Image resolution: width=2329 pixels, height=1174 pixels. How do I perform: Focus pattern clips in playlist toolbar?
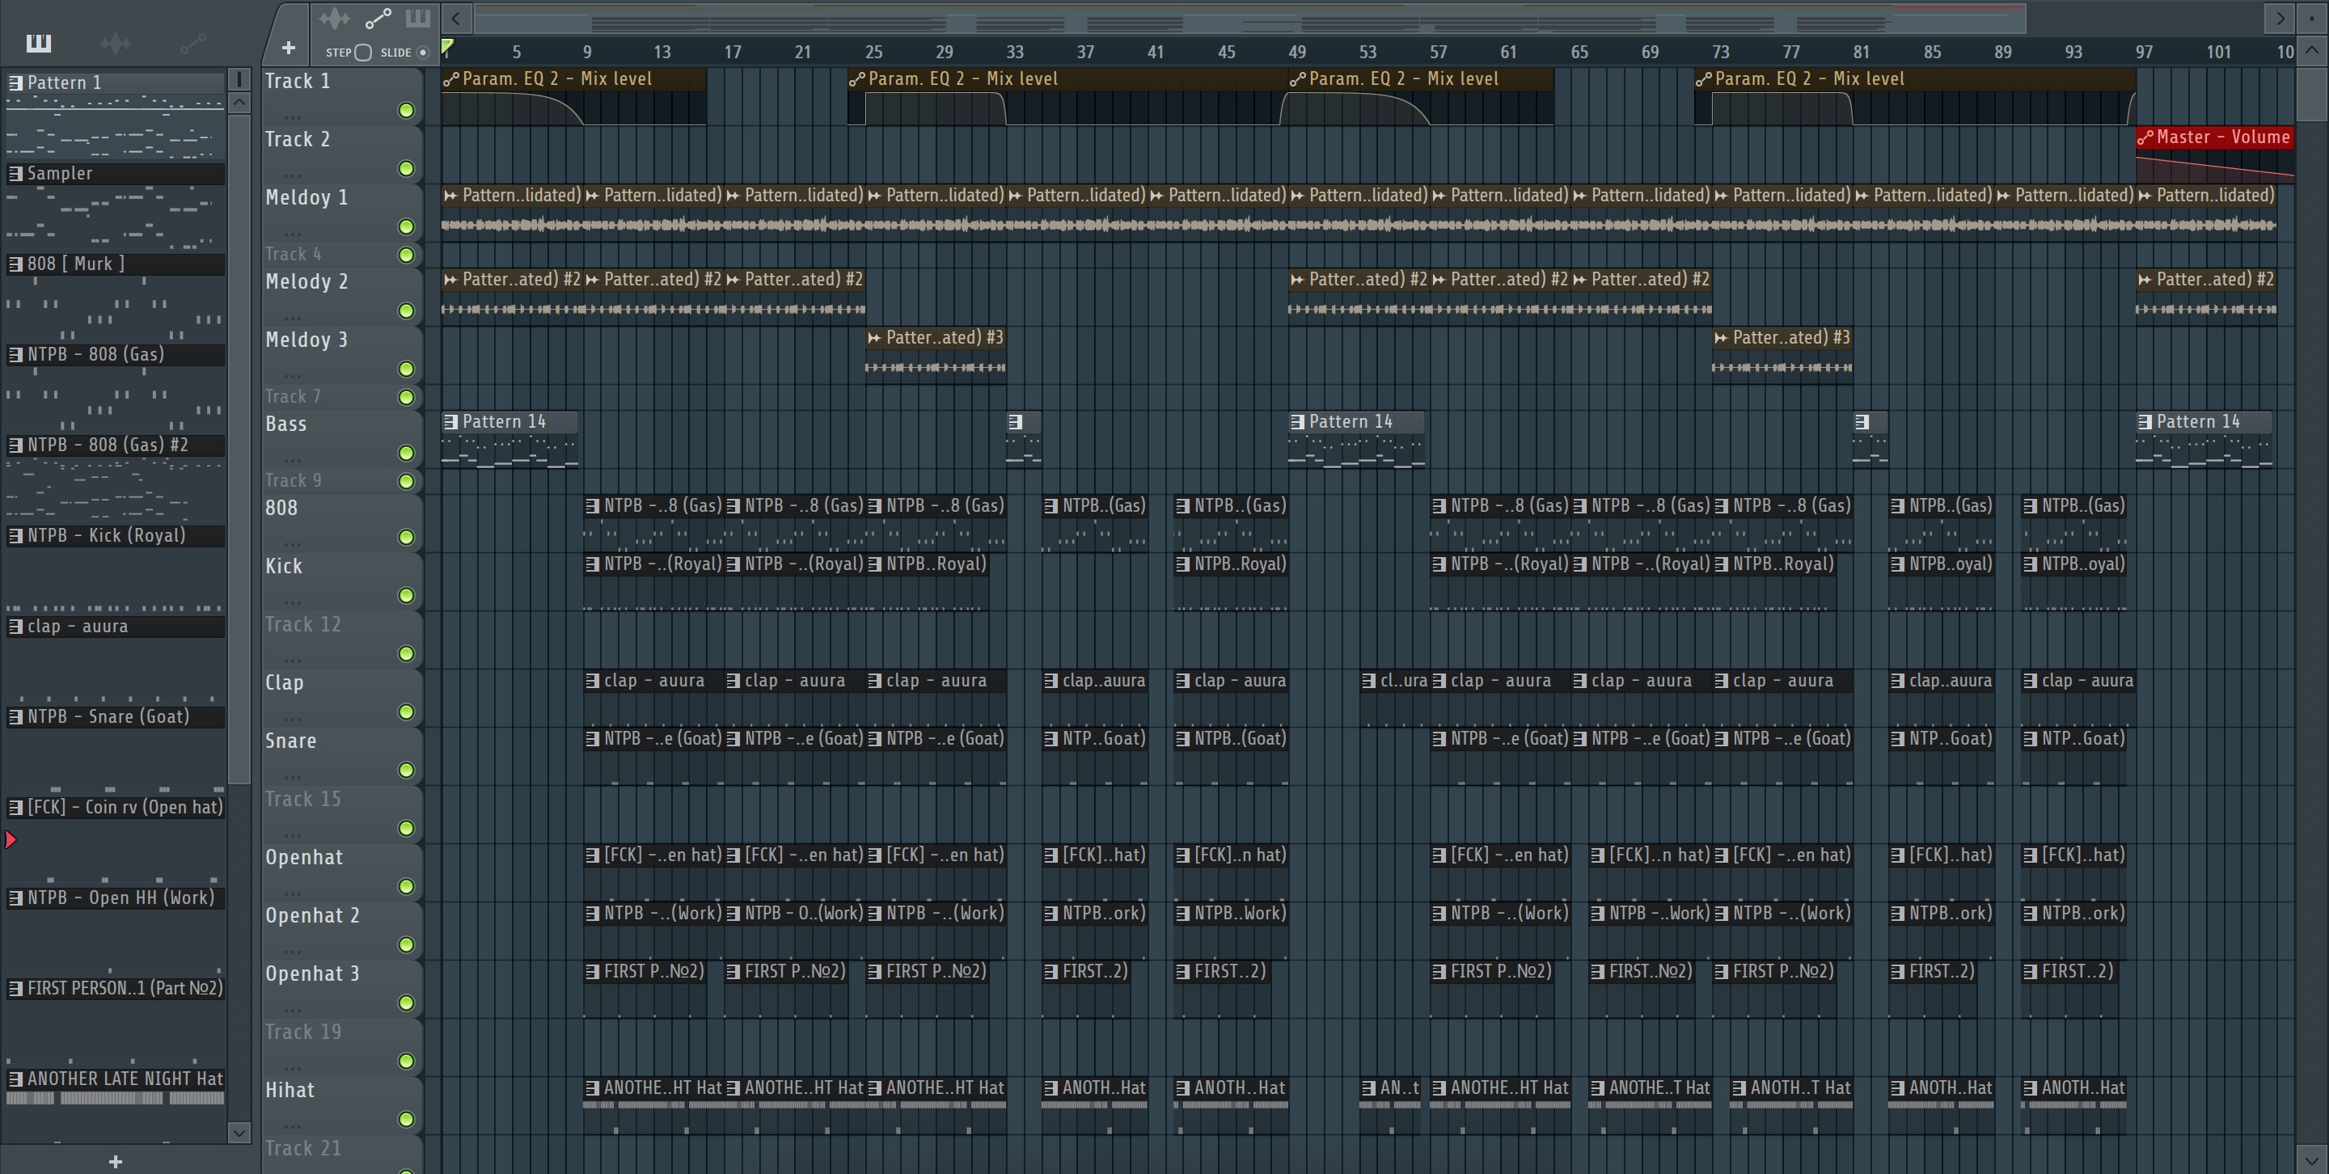(x=418, y=18)
